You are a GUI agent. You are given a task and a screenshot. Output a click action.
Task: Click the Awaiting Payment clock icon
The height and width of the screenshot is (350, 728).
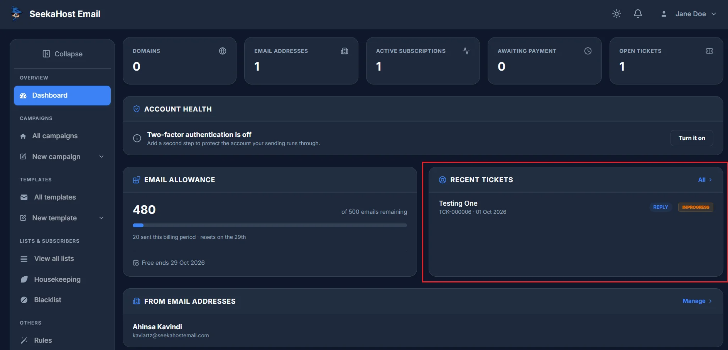pos(588,51)
